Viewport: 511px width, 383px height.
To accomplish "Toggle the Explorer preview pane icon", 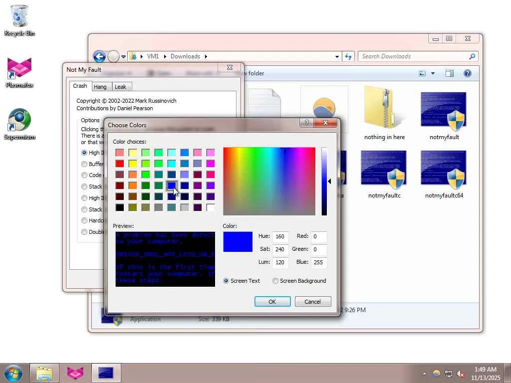I will pos(450,73).
